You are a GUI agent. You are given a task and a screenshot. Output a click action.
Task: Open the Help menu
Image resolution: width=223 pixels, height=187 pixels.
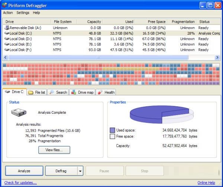tap(36, 13)
